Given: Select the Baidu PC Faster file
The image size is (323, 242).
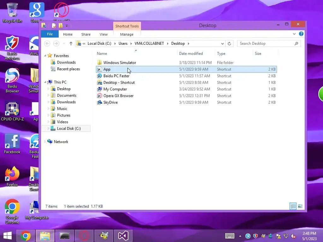Looking at the screenshot, I should (x=186, y=76).
